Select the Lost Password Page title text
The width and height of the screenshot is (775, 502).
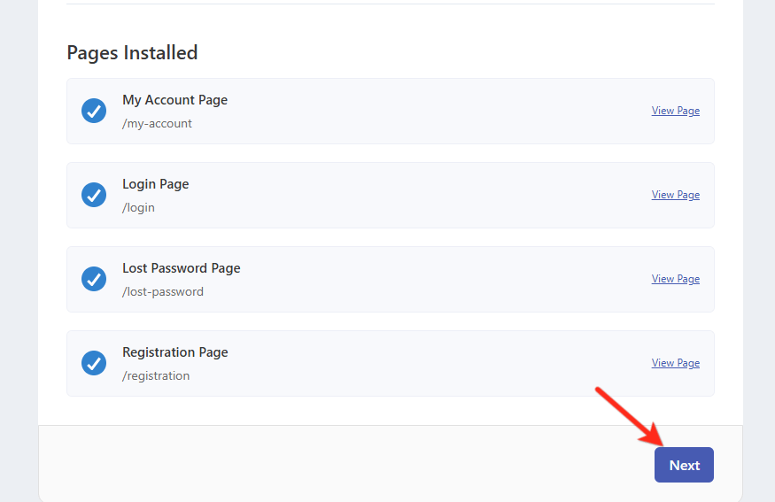(182, 268)
